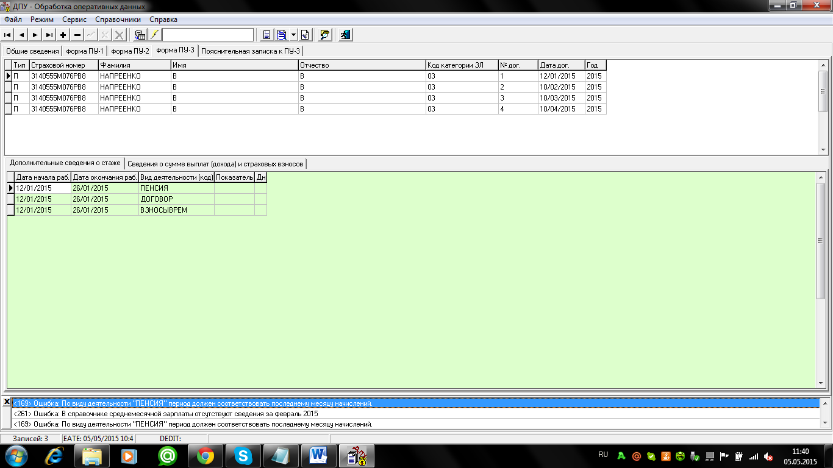Click the Код категории ЗЛ column header
This screenshot has height=468, width=833.
click(462, 65)
